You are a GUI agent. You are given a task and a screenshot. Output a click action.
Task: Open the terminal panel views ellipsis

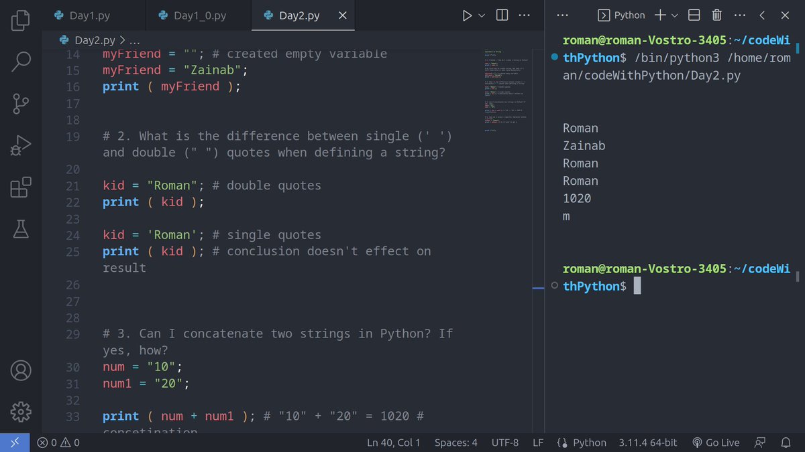click(563, 15)
